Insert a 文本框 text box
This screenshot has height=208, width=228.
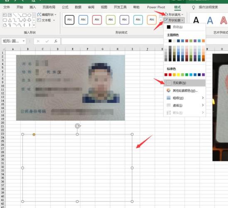click(x=46, y=20)
